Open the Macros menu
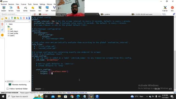176x99 pixels. (x=50, y=4)
